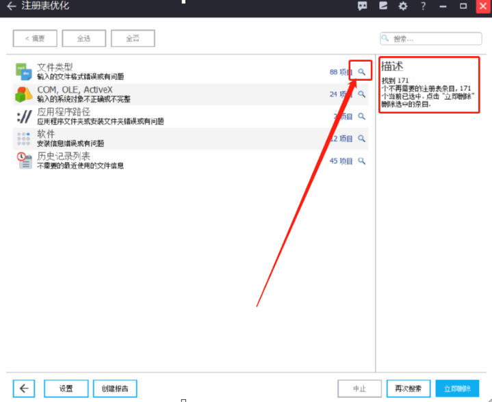Image resolution: width=492 pixels, height=402 pixels.
Task: Select the 文件类型 title text
Action: [55, 67]
